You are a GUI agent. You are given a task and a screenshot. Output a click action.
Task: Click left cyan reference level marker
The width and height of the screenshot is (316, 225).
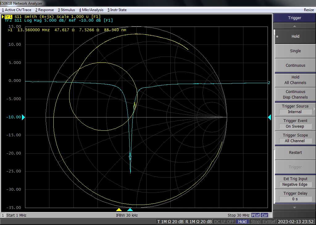point(23,117)
